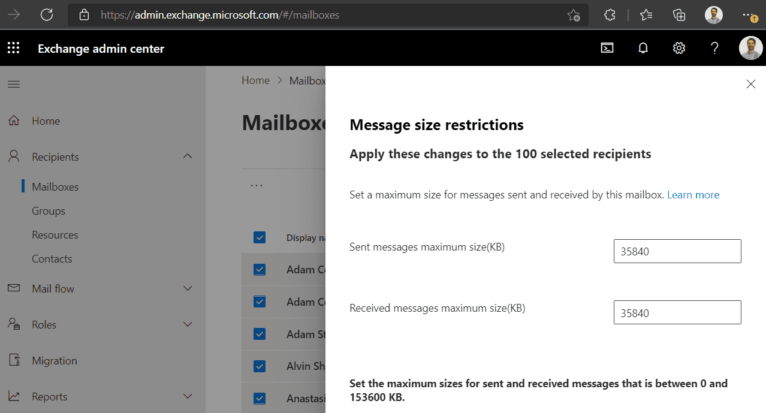Collapse the Recipients section

coord(188,156)
